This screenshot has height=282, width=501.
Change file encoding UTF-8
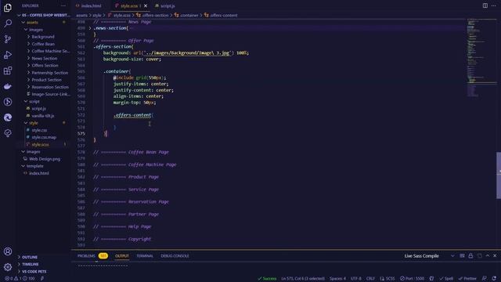pyautogui.click(x=356, y=279)
